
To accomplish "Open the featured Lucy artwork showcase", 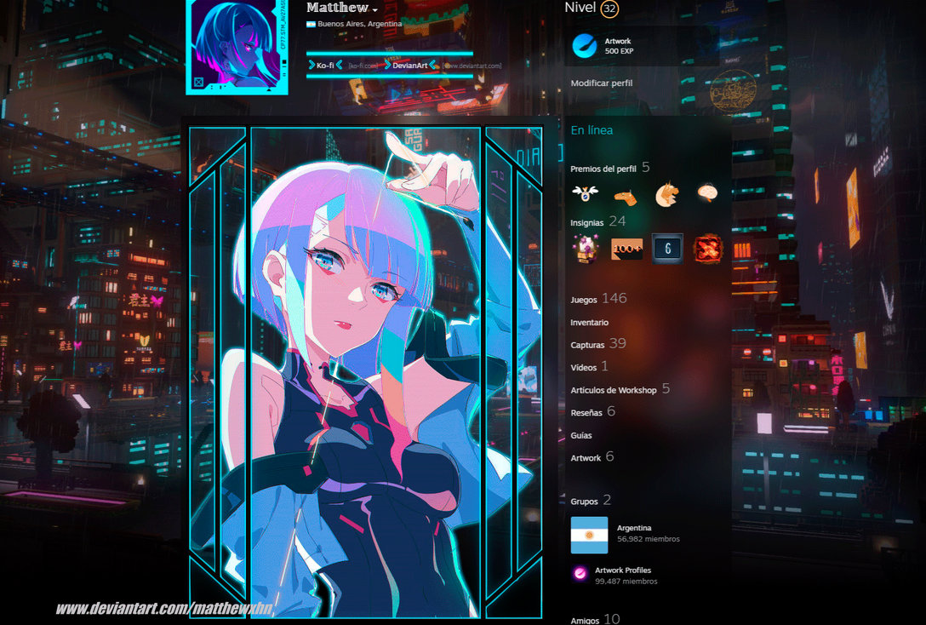I will coord(366,372).
